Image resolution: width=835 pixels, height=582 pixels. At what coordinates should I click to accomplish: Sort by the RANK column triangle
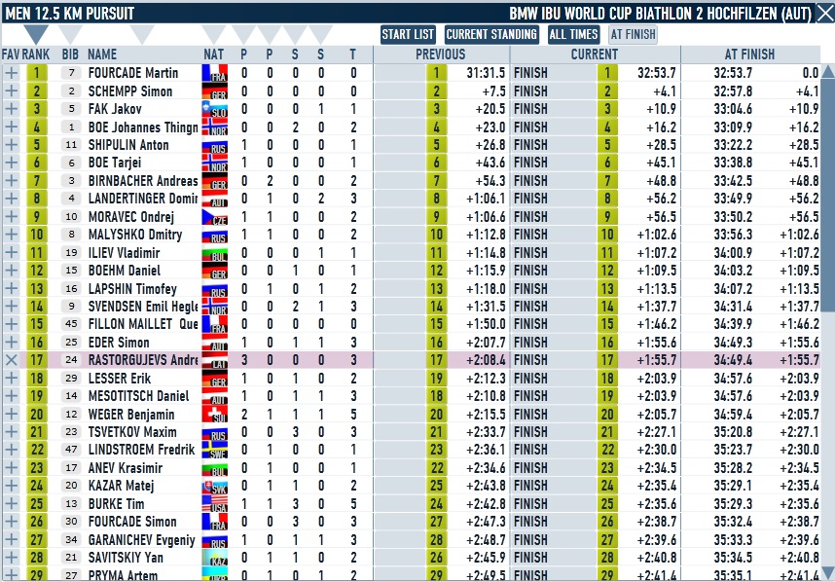(x=36, y=33)
